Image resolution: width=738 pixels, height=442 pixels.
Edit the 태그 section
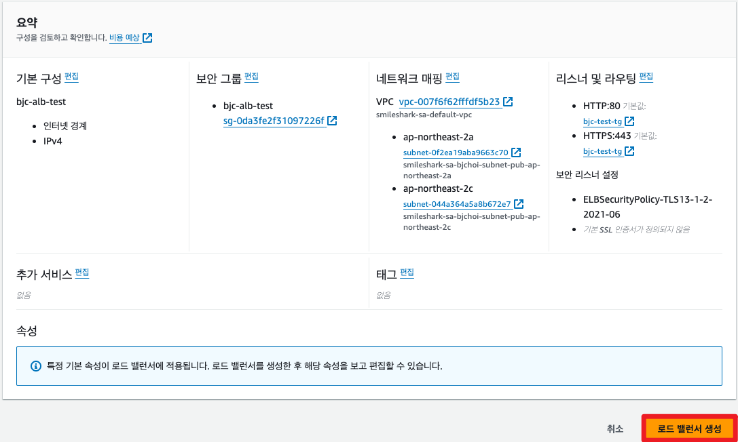(x=407, y=273)
